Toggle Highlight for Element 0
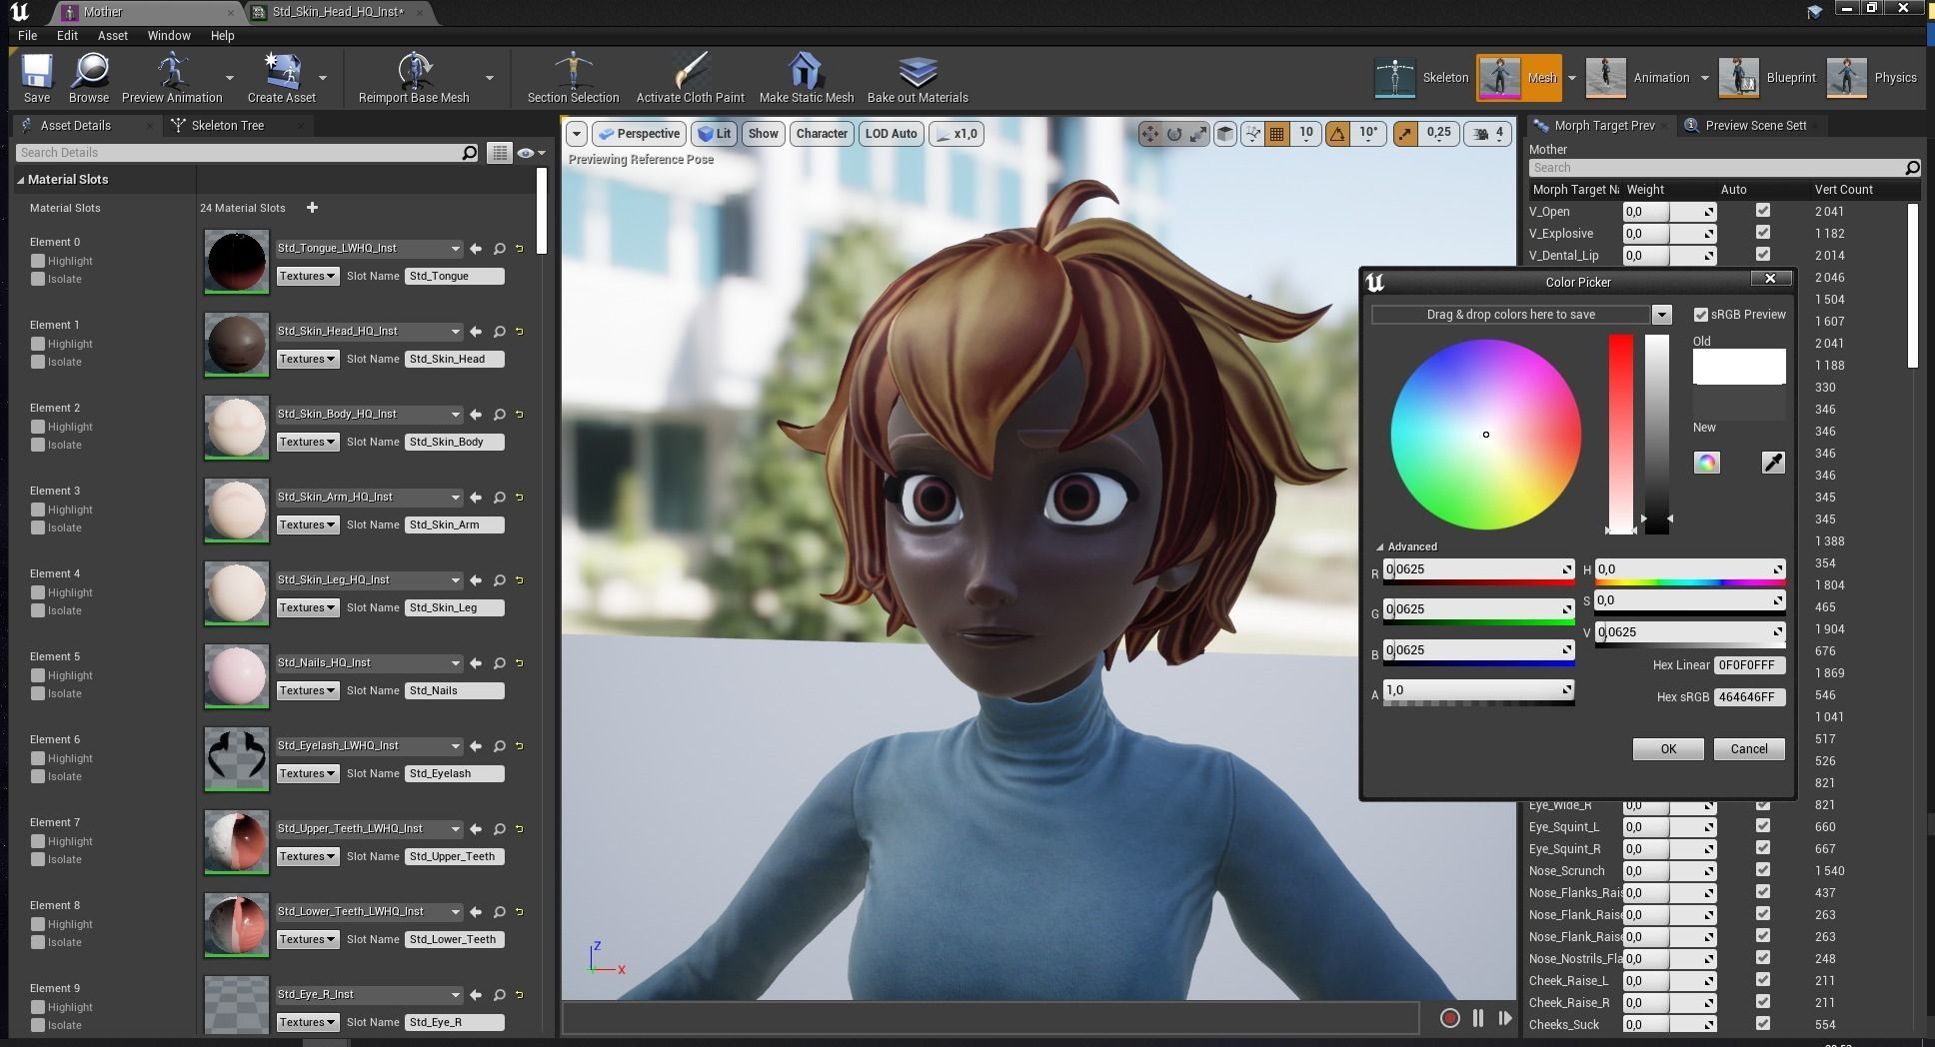1935x1047 pixels. click(38, 261)
